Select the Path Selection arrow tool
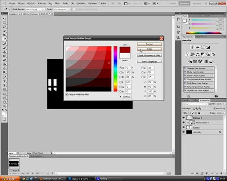This screenshot has width=227, height=181. pos(4,85)
